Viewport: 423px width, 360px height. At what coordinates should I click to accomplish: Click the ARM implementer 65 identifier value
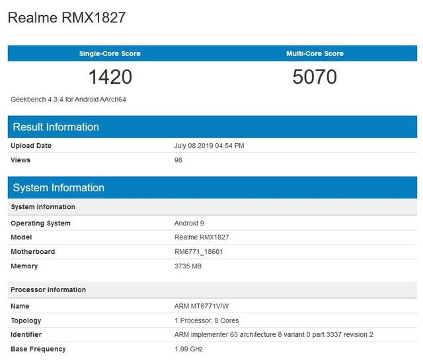(x=274, y=335)
